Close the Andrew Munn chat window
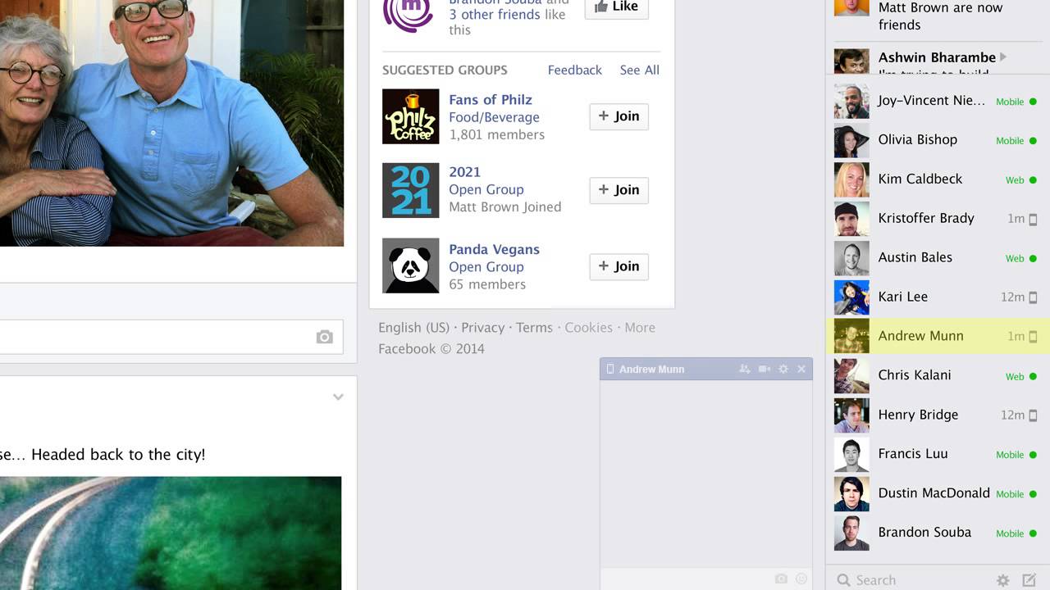Viewport: 1050px width, 590px height. pos(801,370)
